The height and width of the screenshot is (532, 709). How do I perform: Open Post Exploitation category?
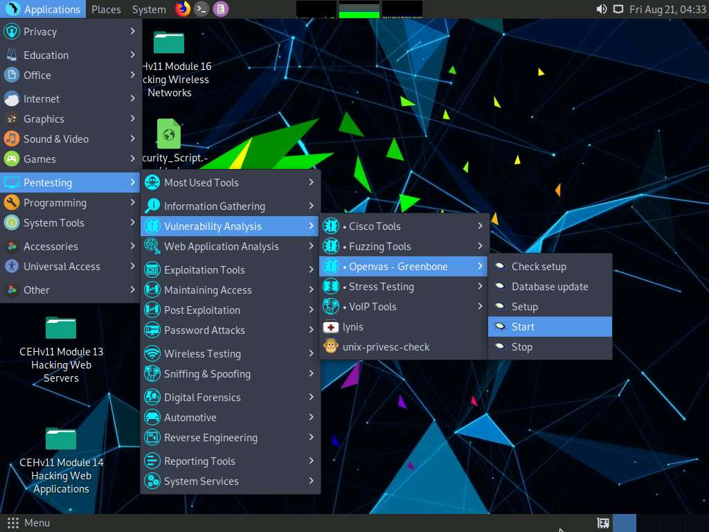coord(231,310)
